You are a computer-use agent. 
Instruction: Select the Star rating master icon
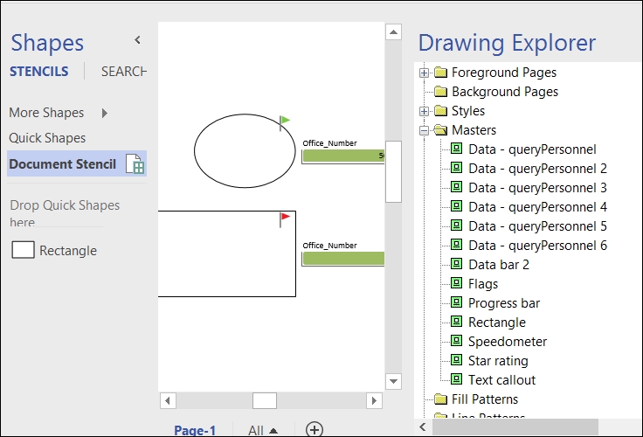[x=456, y=361]
